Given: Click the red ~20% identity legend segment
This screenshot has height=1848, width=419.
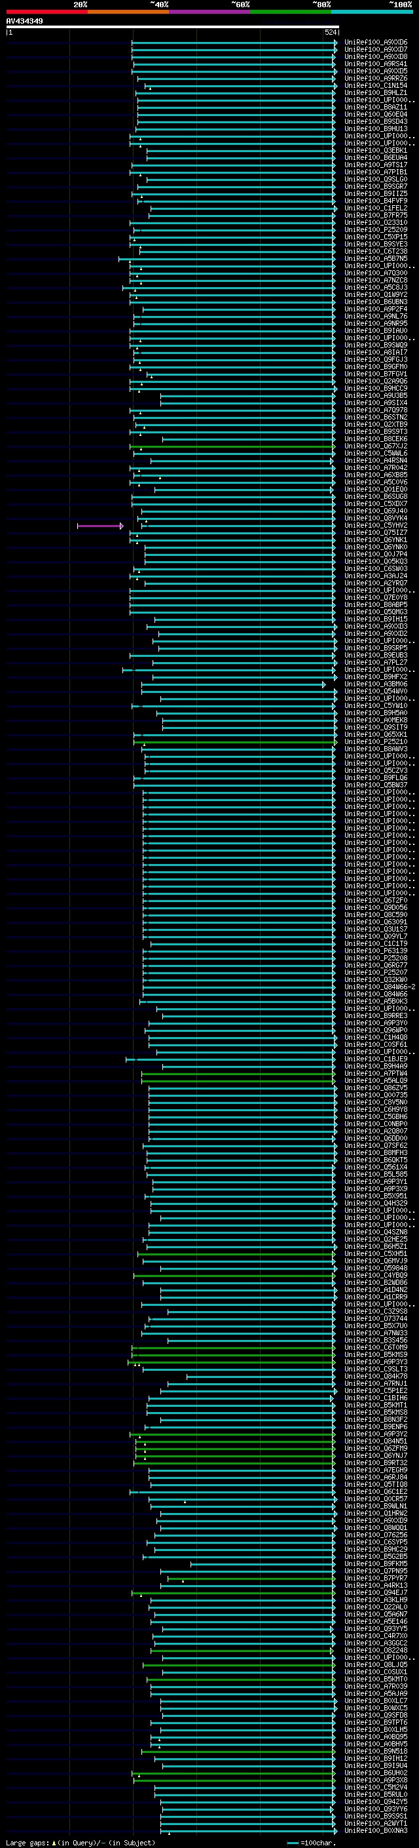Looking at the screenshot, I should click(46, 12).
